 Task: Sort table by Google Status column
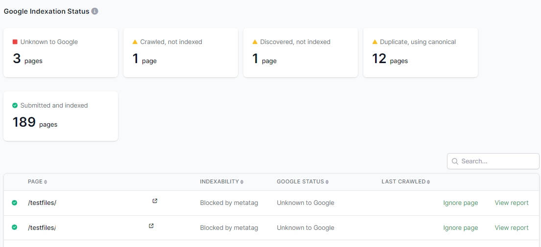303,182
